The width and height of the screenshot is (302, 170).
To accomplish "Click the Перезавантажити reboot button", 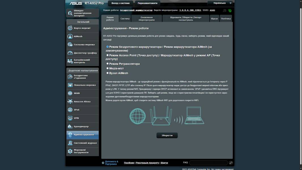I will click(x=147, y=3).
